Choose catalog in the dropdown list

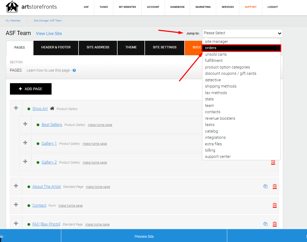241,131
